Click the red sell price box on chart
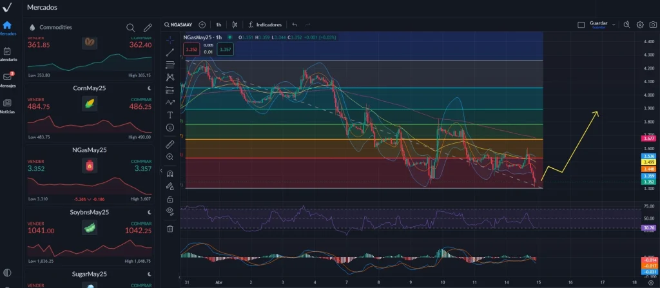The image size is (660, 288). (x=191, y=50)
